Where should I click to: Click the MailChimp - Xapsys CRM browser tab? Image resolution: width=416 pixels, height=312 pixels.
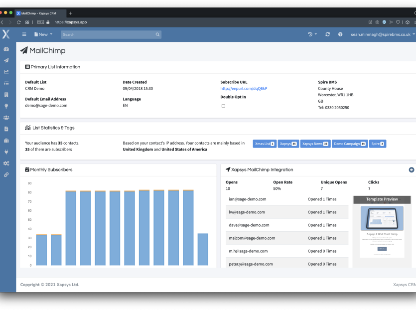click(x=40, y=13)
